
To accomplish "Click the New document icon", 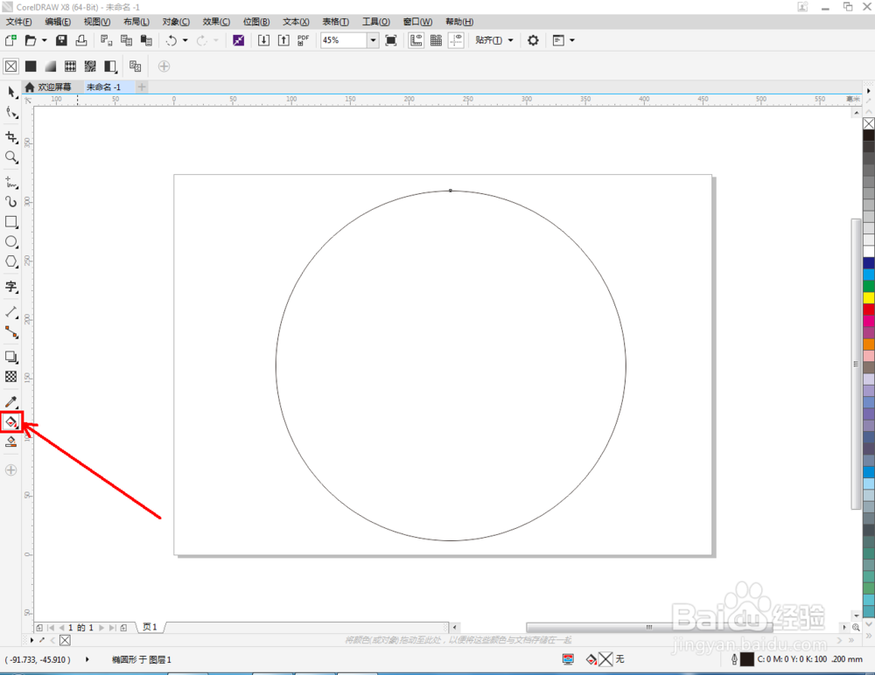I will pyautogui.click(x=10, y=40).
